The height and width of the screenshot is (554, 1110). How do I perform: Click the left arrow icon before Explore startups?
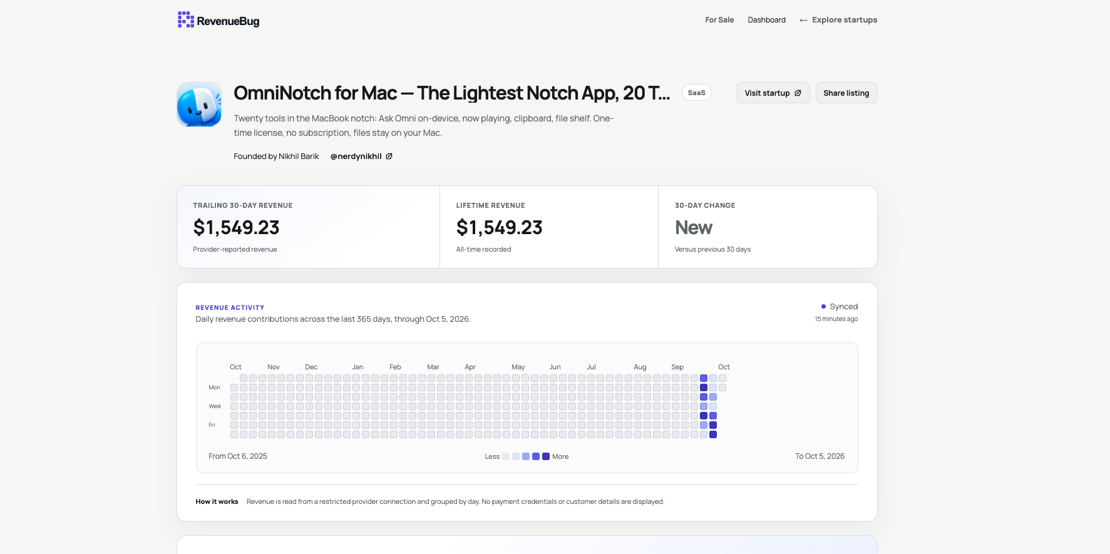tap(803, 21)
